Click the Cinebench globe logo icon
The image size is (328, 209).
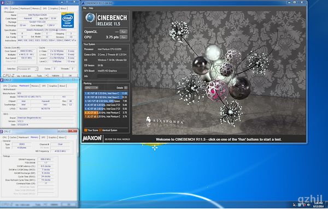click(90, 18)
